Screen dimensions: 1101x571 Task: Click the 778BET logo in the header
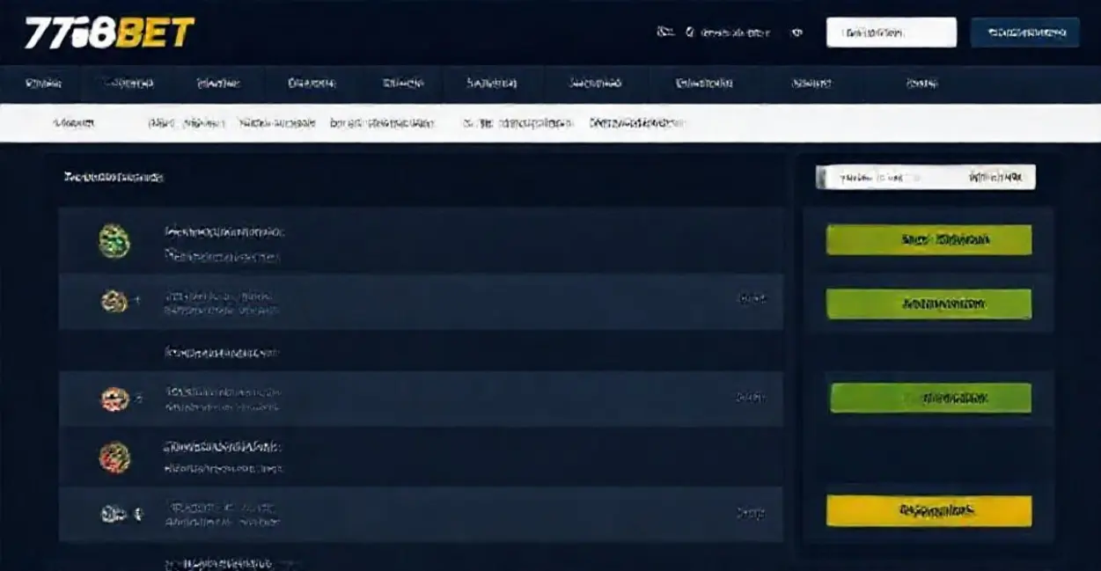(x=109, y=33)
